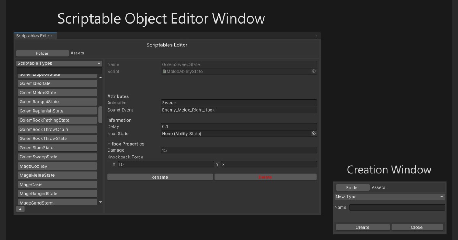Click the Damage input field

point(239,150)
